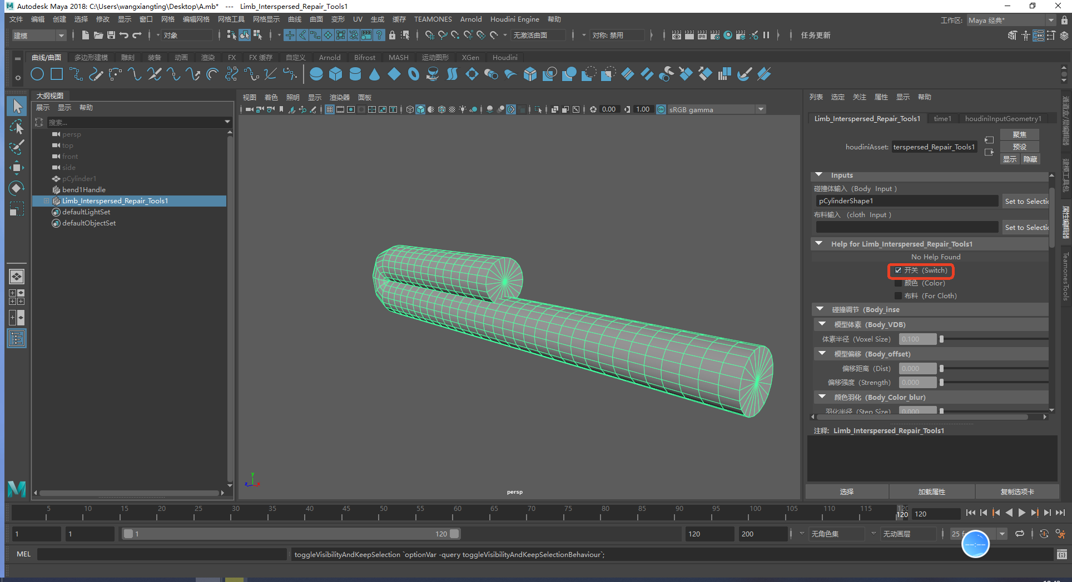This screenshot has width=1072, height=582.
Task: Select bend1Handle in the outliner
Action: click(x=83, y=190)
